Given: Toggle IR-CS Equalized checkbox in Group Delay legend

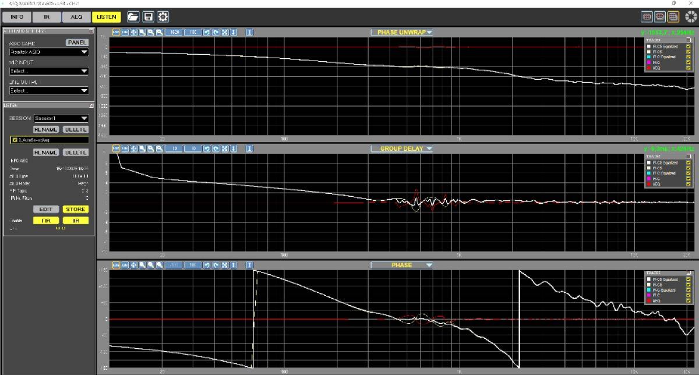Looking at the screenshot, I should (x=688, y=162).
